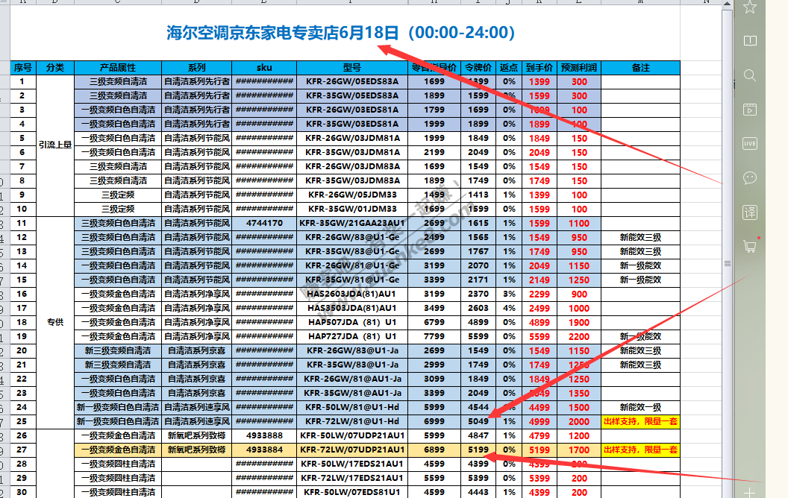Open the shopping cart sidebar icon

(x=750, y=246)
